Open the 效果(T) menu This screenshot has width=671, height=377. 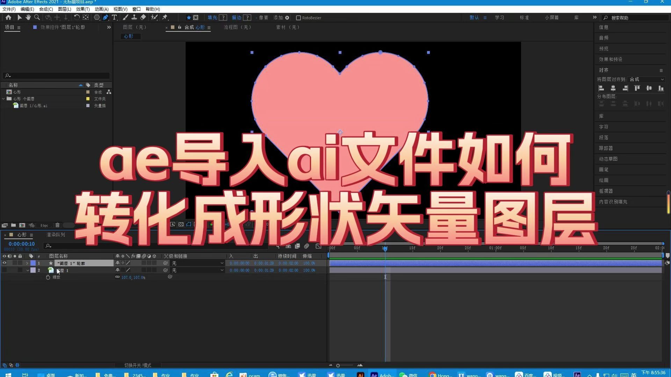coord(82,9)
